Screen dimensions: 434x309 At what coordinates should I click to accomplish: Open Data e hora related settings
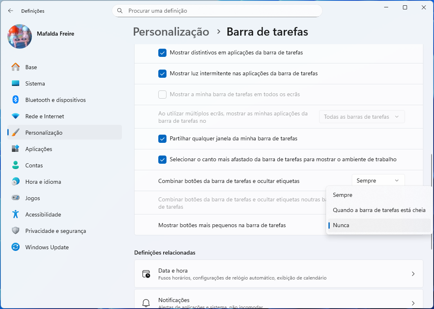278,274
